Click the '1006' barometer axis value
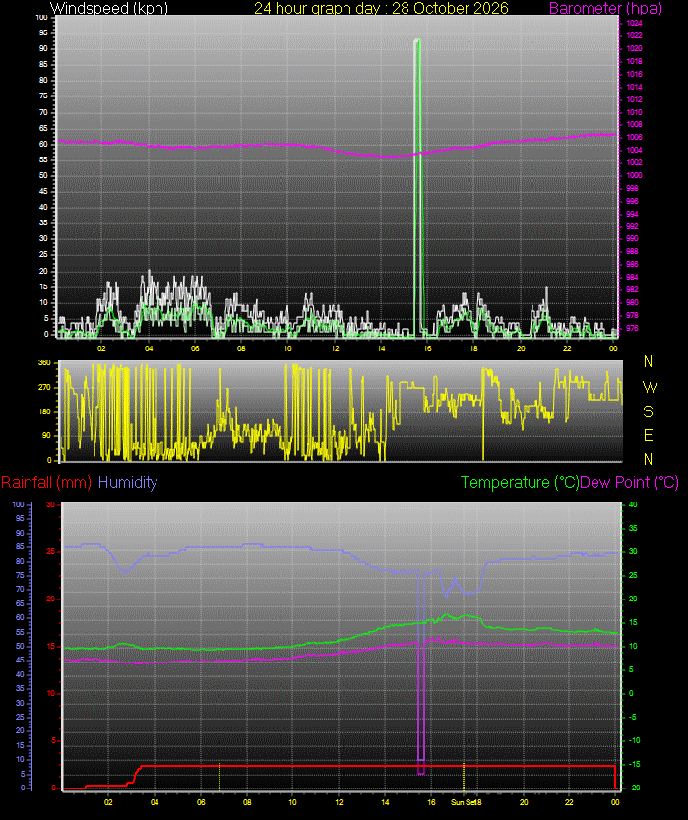The image size is (688, 820). pyautogui.click(x=634, y=137)
